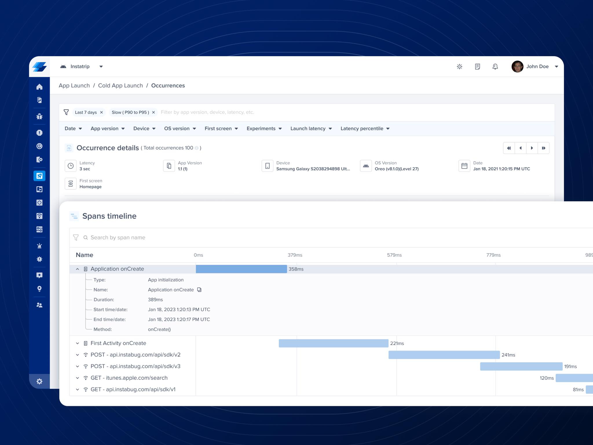This screenshot has width=593, height=445.
Task: Click the Application onCreate timeline bar
Action: (241, 269)
